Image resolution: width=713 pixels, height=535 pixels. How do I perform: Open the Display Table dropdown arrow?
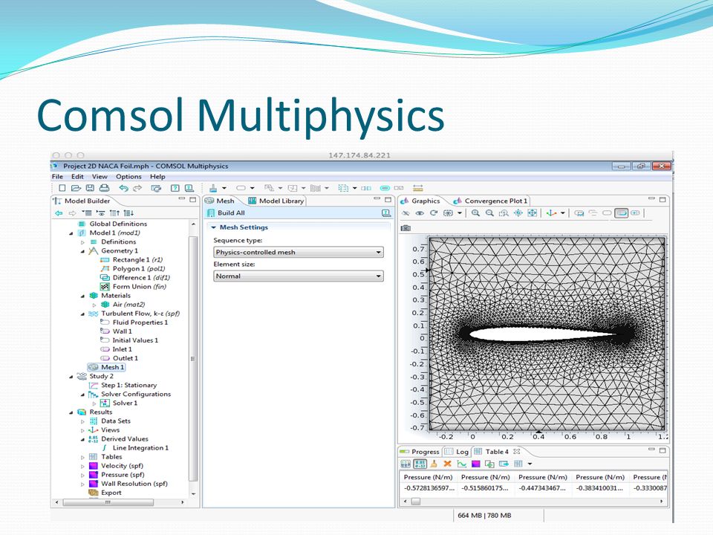tap(530, 464)
